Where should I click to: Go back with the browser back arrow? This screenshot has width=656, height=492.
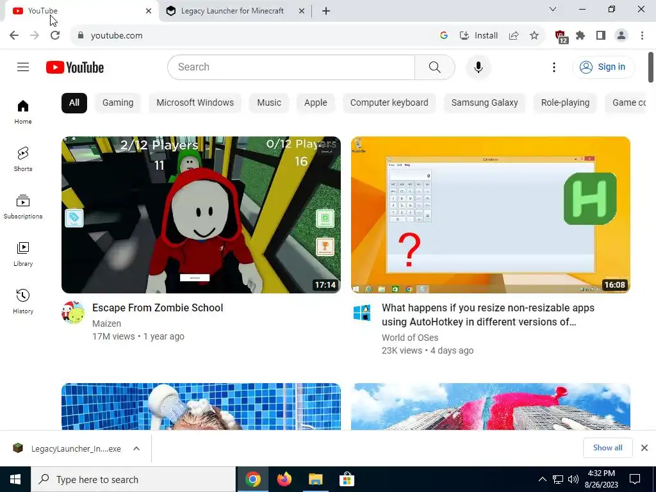pos(14,35)
